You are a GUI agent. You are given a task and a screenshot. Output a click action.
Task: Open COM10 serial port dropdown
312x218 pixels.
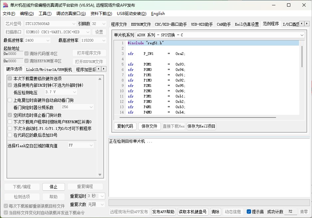58,32
